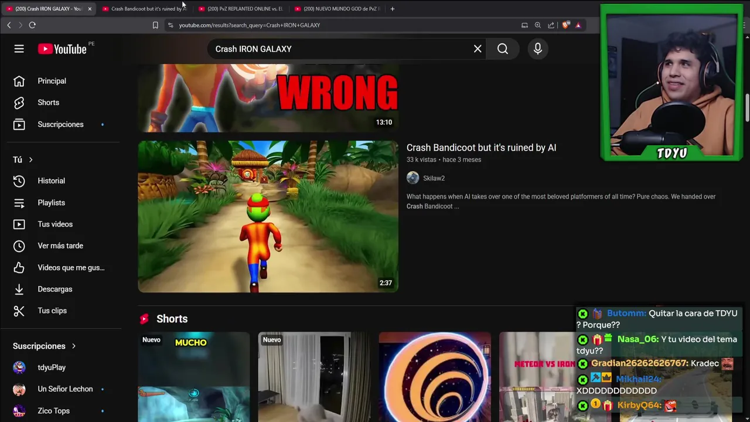
Task: Expand the Suscripciones section header
Action: coord(45,346)
